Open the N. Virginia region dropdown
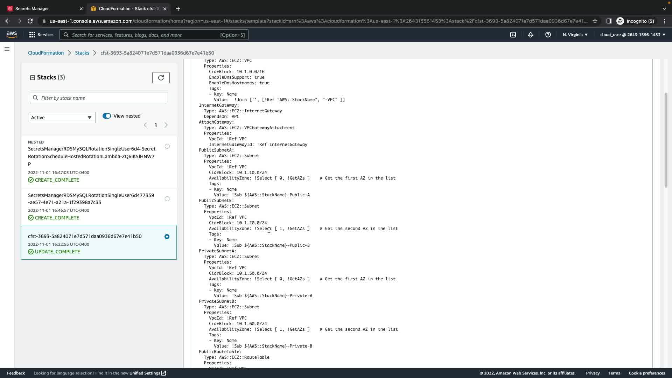The height and width of the screenshot is (378, 672). click(x=575, y=35)
